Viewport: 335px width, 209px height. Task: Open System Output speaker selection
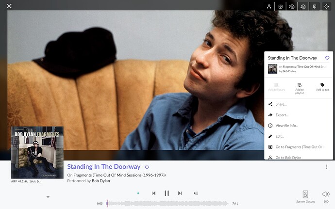point(305,196)
